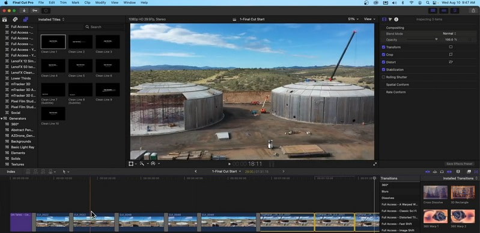The height and width of the screenshot is (233, 480).
Task: Open the Video inspector tab icon
Action: (384, 19)
